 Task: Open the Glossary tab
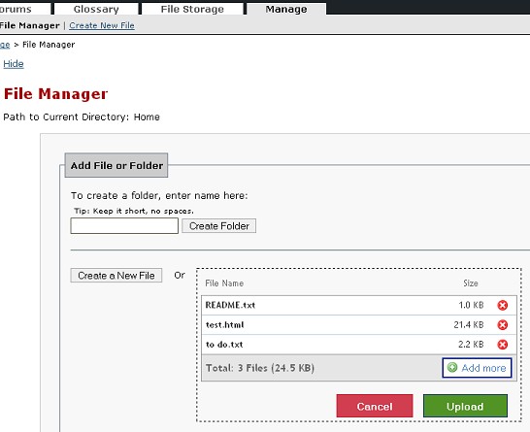[96, 8]
